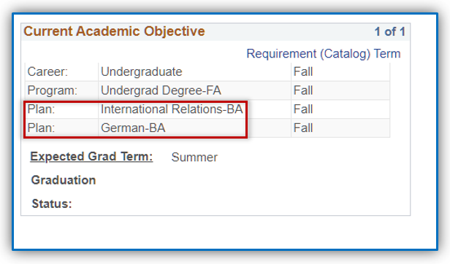Select the International Relations-BA plan

point(172,109)
